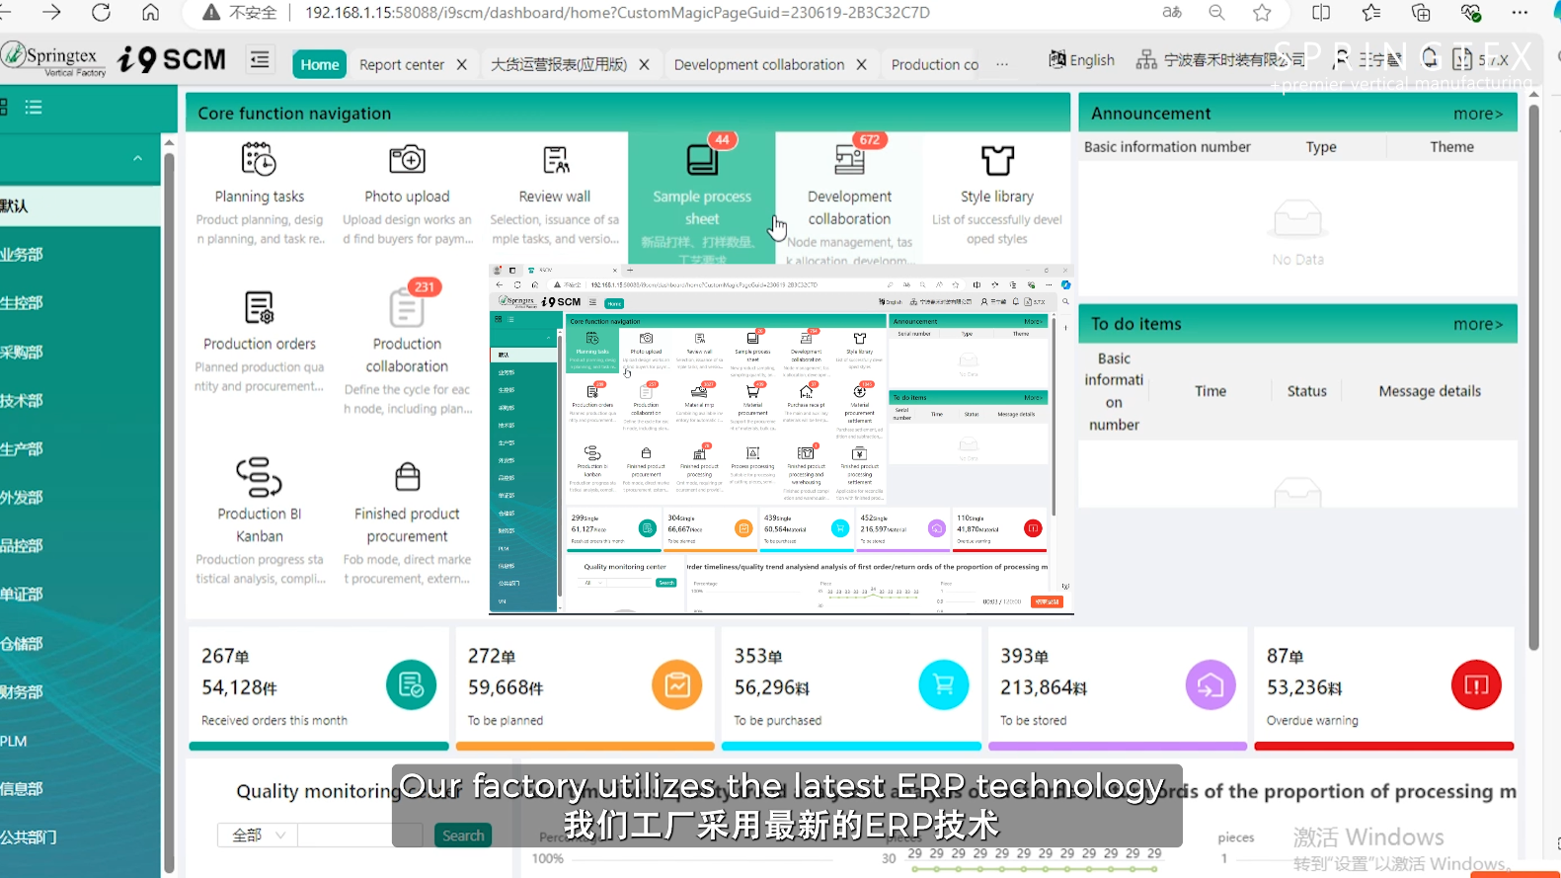This screenshot has height=878, width=1561.
Task: Click the purple To be stored icon
Action: [x=1210, y=684]
